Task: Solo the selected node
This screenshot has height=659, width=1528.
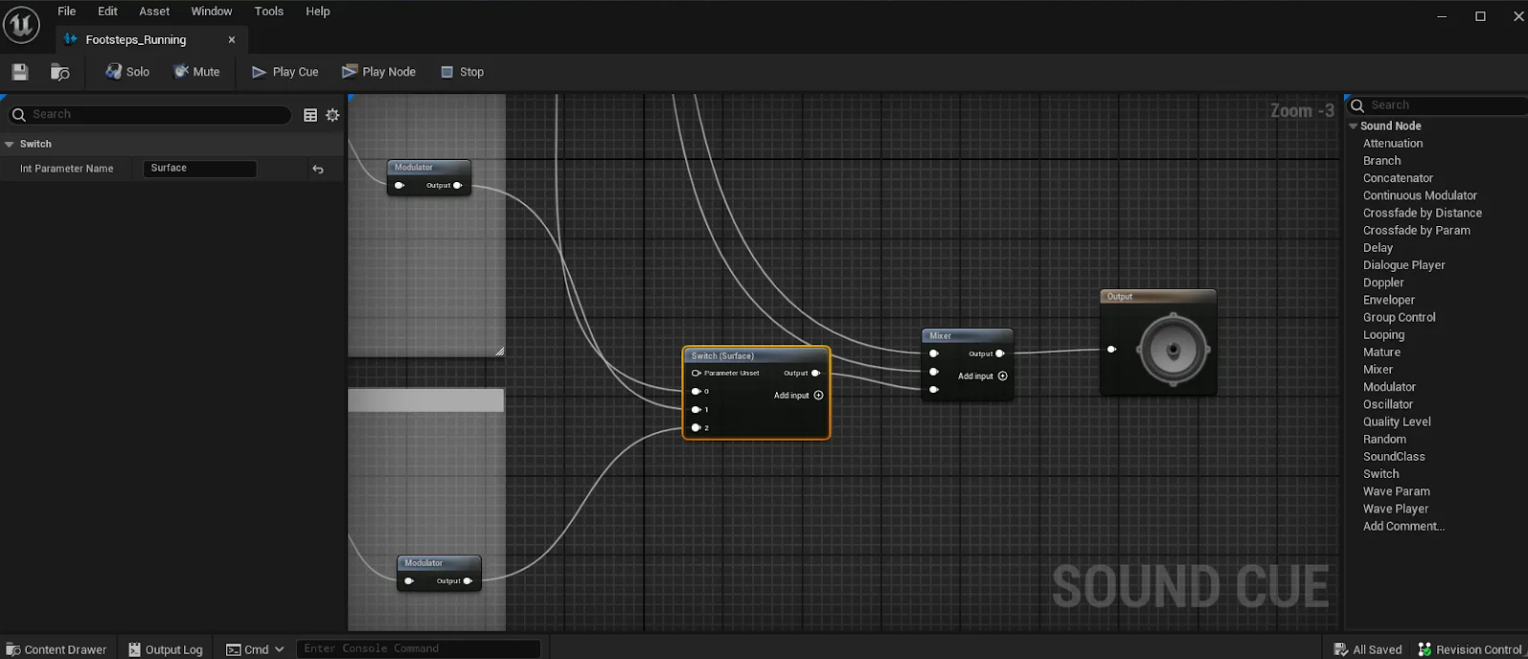Action: (x=127, y=72)
